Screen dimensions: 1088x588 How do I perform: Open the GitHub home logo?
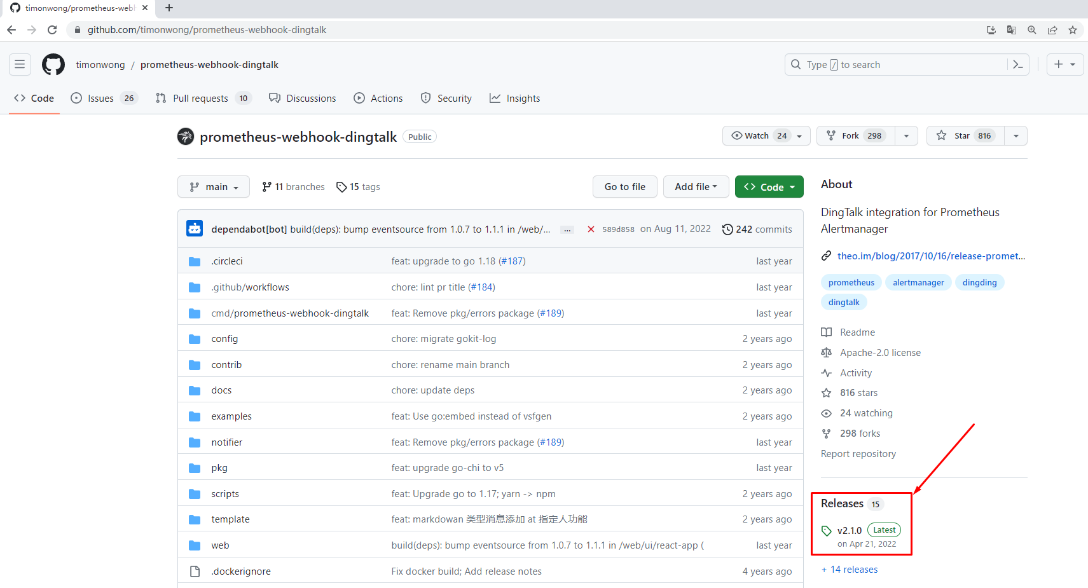53,65
